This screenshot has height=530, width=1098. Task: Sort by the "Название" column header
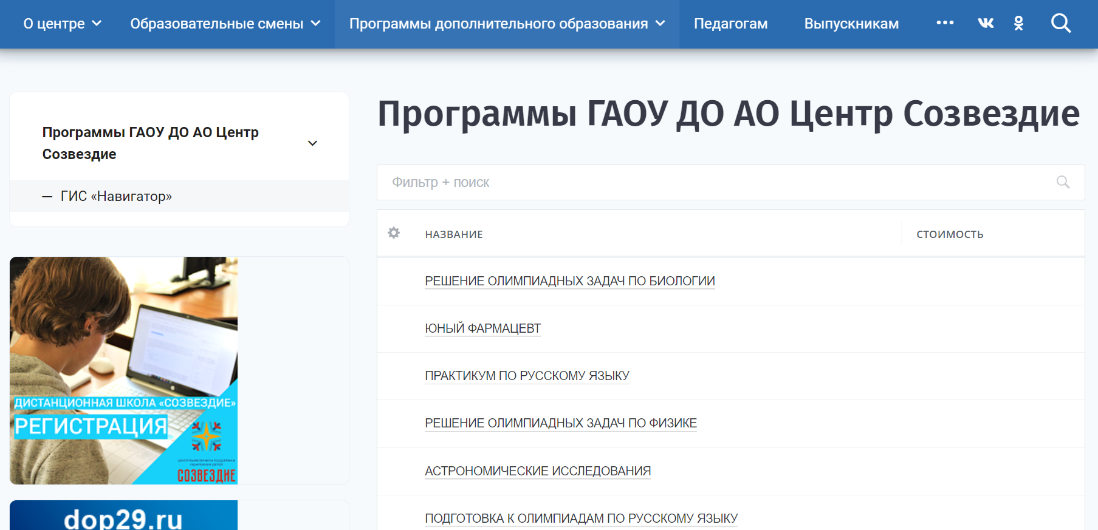454,234
